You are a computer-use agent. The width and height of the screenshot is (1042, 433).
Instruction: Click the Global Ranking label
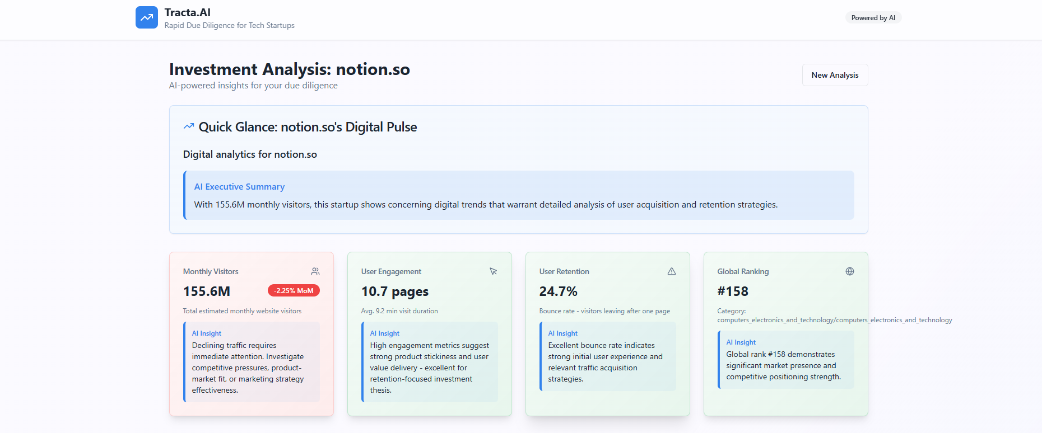743,271
